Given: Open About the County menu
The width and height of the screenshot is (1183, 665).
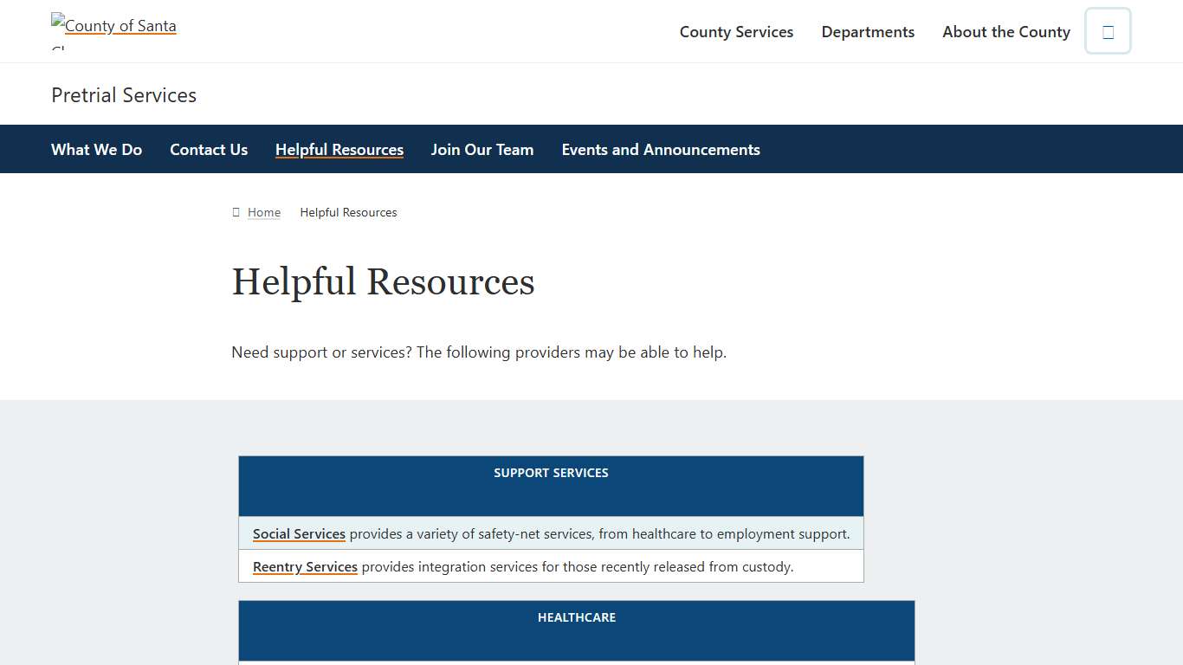Looking at the screenshot, I should click(x=1005, y=31).
